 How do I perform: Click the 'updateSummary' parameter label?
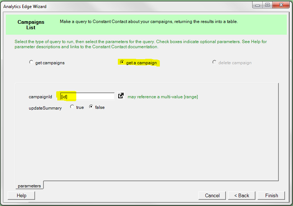click(45, 108)
